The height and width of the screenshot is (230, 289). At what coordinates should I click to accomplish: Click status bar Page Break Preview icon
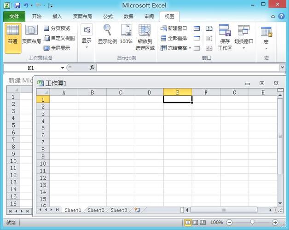203,223
